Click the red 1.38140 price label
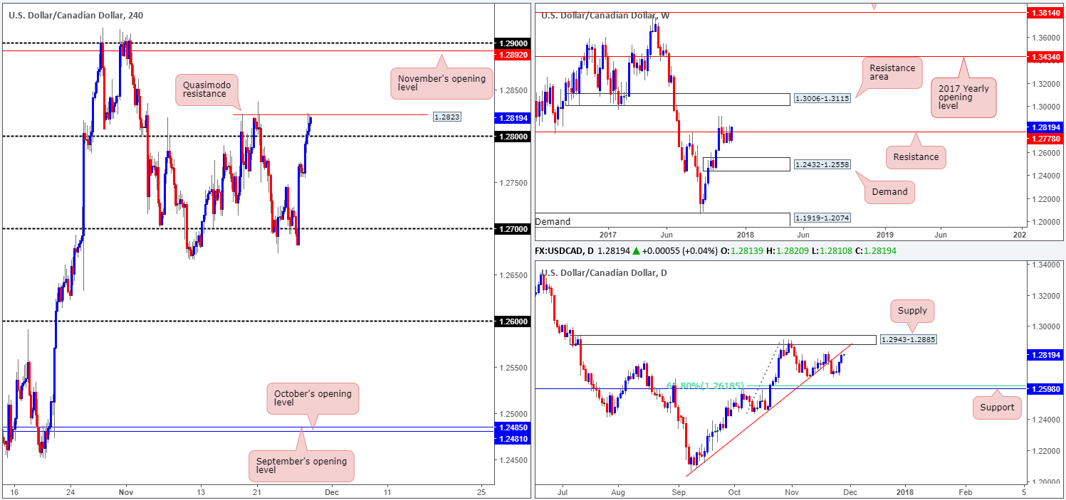The width and height of the screenshot is (1066, 500). click(x=1044, y=13)
